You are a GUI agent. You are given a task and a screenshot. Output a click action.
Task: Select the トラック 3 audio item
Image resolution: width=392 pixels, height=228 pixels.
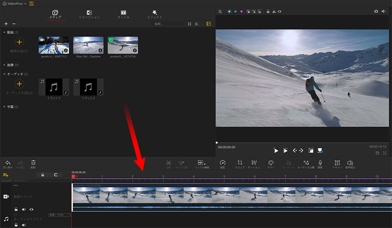pyautogui.click(x=54, y=87)
